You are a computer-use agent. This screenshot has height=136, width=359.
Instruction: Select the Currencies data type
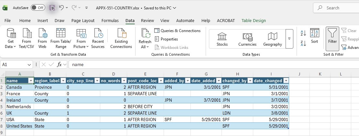(x=247, y=39)
